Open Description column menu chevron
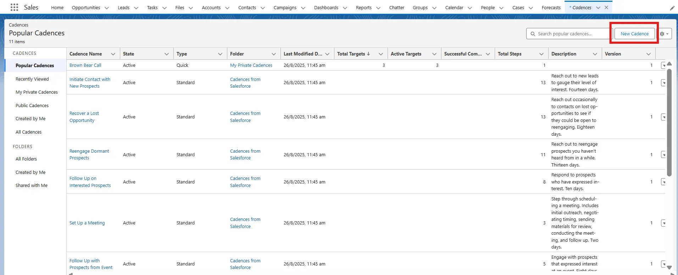The width and height of the screenshot is (678, 275). tap(595, 54)
